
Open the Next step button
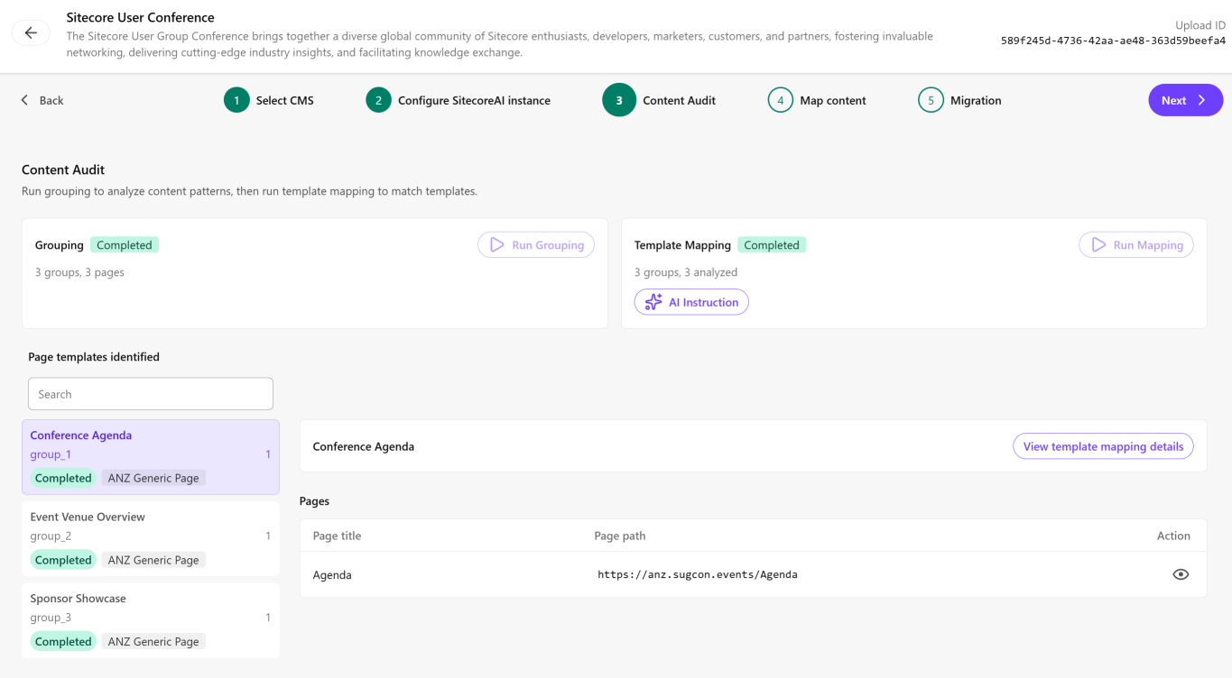click(1185, 100)
